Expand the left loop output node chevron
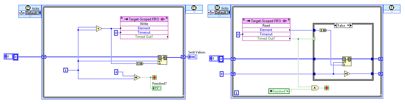 (x=194, y=12)
